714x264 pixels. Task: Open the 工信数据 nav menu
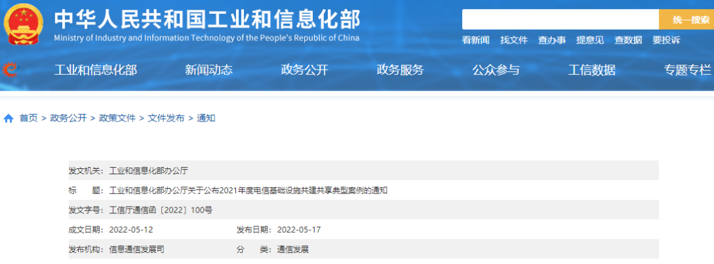[x=592, y=70]
